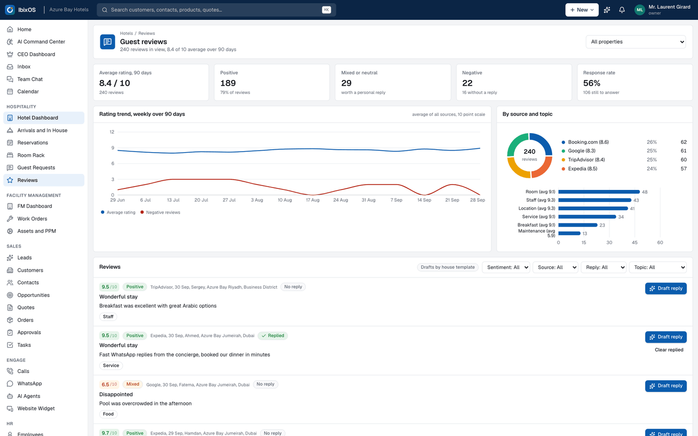
Task: Click the Assets and PPM gear icon
Action: 10,231
